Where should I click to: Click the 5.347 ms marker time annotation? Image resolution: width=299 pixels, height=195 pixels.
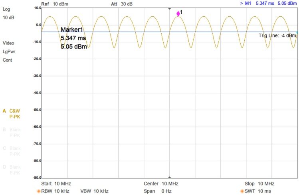[x=73, y=38]
